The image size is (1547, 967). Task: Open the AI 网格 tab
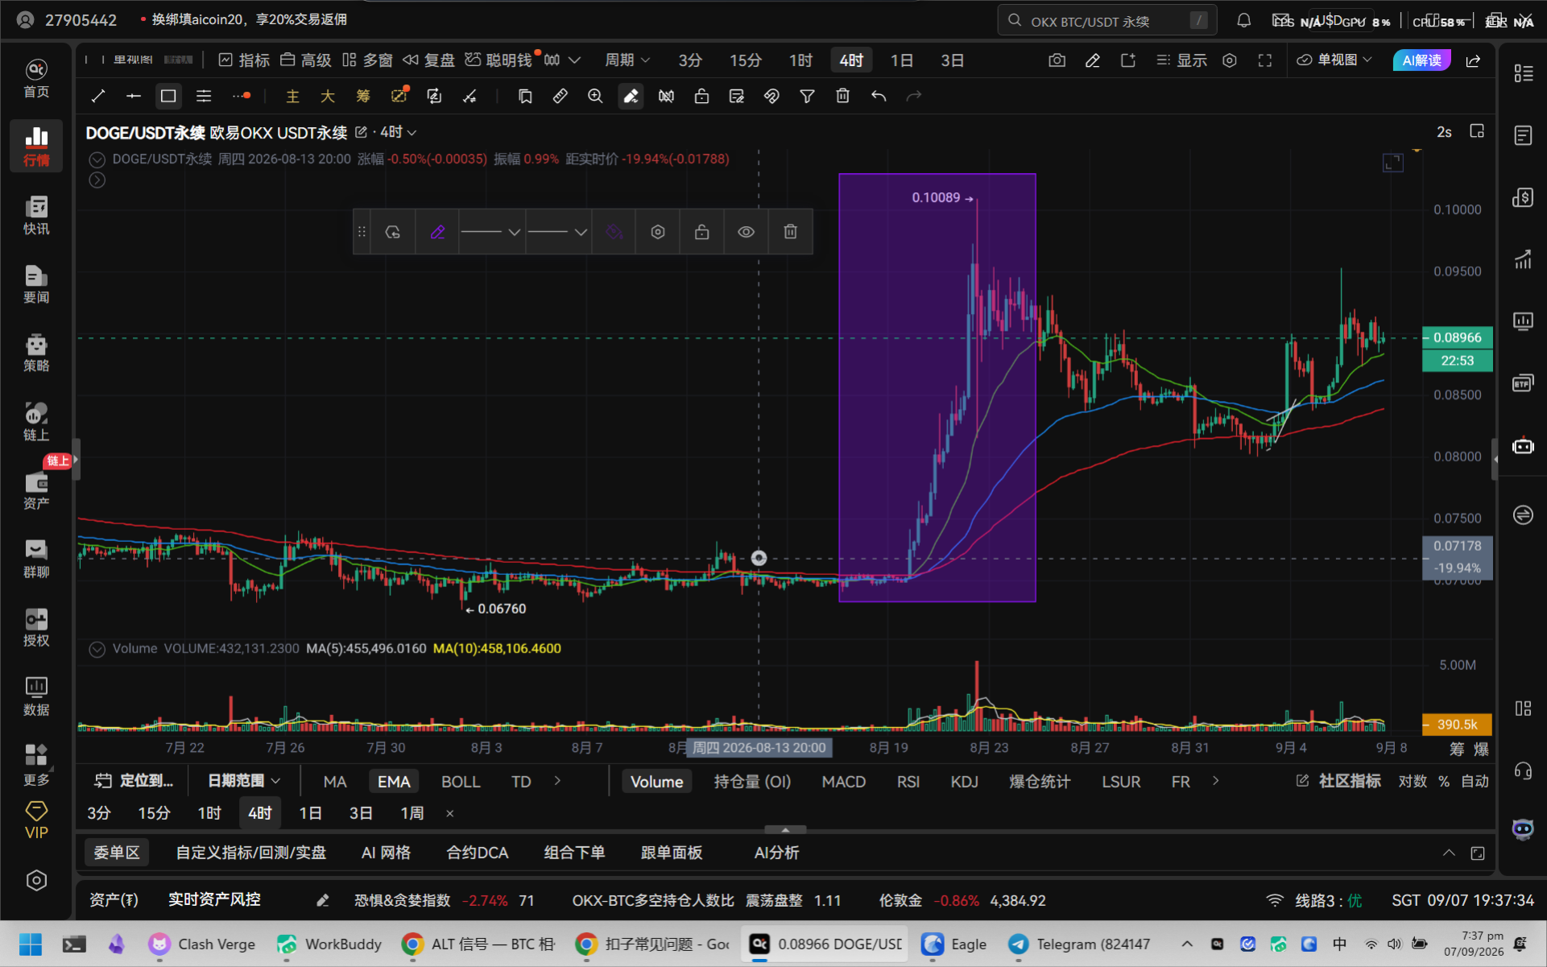(x=386, y=853)
